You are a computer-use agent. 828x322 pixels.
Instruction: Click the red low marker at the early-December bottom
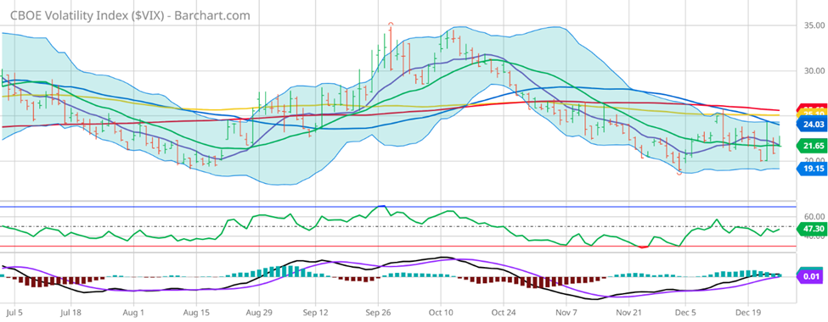(680, 173)
